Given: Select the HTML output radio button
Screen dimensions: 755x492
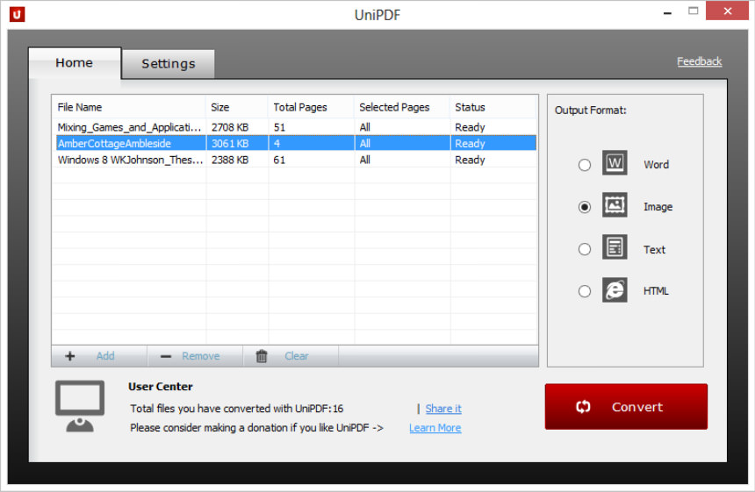Looking at the screenshot, I should pos(585,291).
